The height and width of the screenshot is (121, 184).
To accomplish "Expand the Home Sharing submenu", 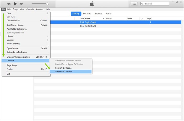I will click(x=26, y=43).
